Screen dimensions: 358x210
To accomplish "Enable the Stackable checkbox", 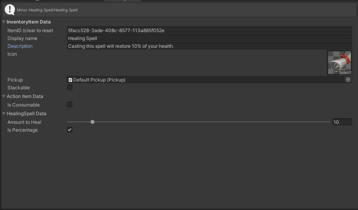I will pos(70,88).
